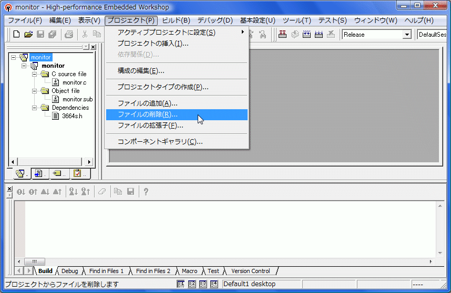Collapse the bold monitor project node
This screenshot has width=451, height=293.
click(x=24, y=66)
